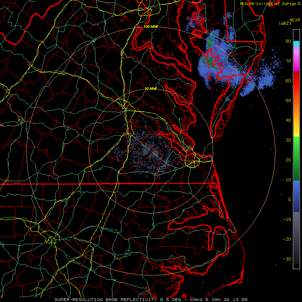Select the 40 value on dBZ scale
Viewport: 302px width, 302px height.
[288, 120]
